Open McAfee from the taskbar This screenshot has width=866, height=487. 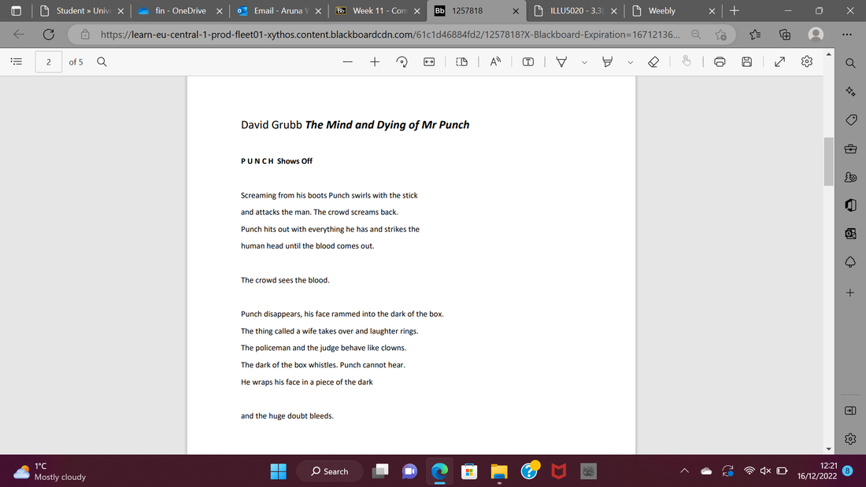click(x=558, y=471)
